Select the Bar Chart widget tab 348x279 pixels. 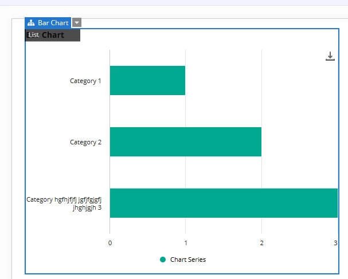(48, 23)
